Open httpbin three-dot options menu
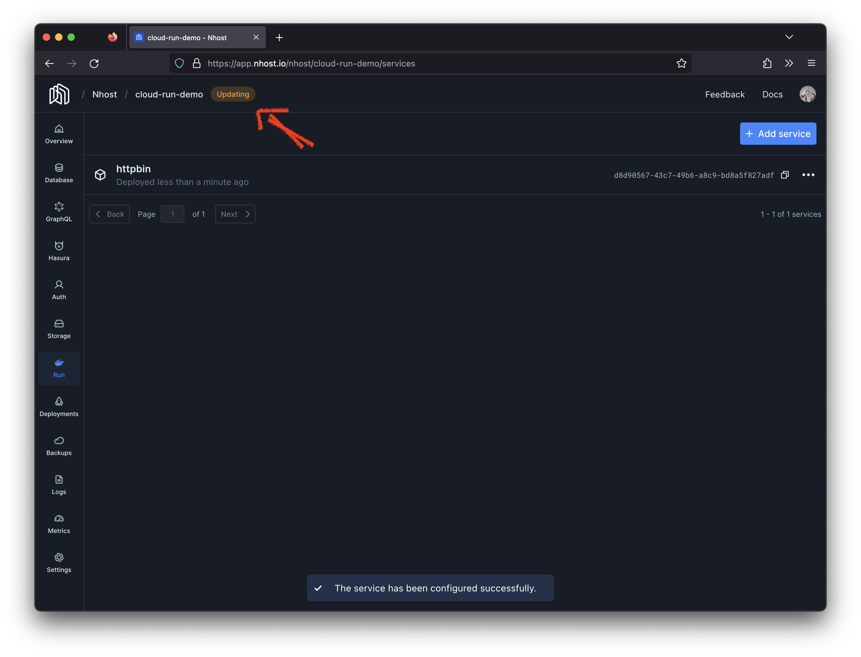 [x=808, y=175]
